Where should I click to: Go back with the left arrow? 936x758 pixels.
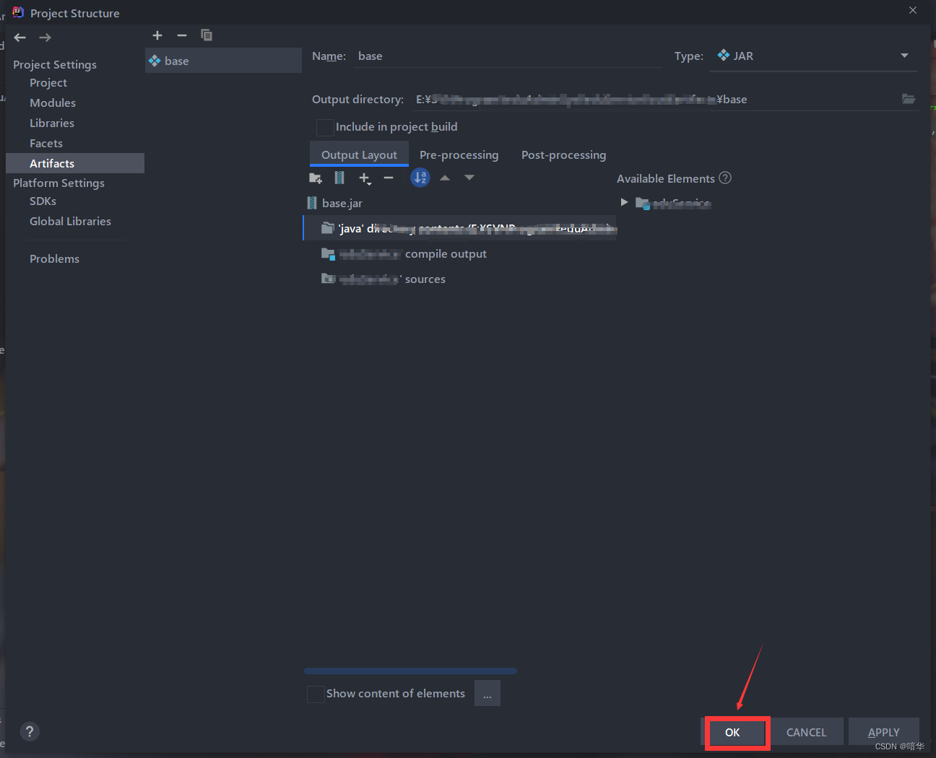[x=20, y=38]
